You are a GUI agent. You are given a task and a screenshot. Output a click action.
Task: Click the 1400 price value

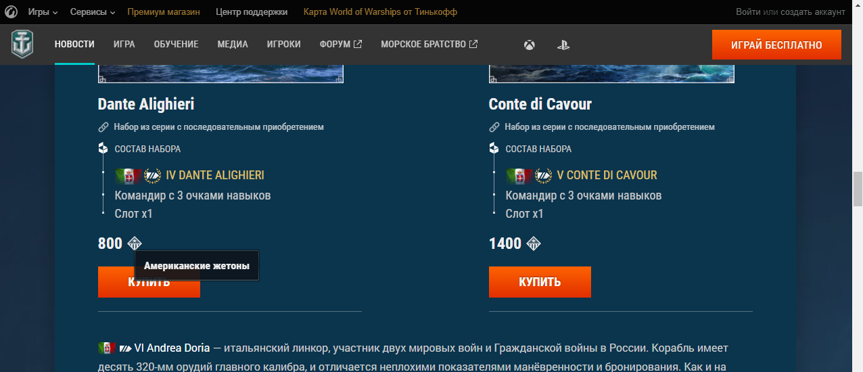(505, 243)
